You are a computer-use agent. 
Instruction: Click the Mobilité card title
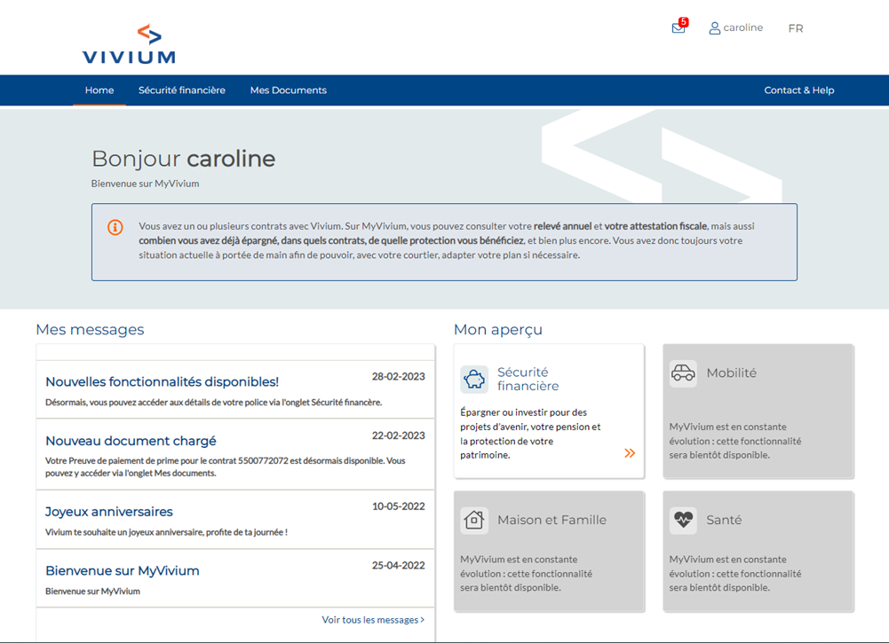pos(732,373)
